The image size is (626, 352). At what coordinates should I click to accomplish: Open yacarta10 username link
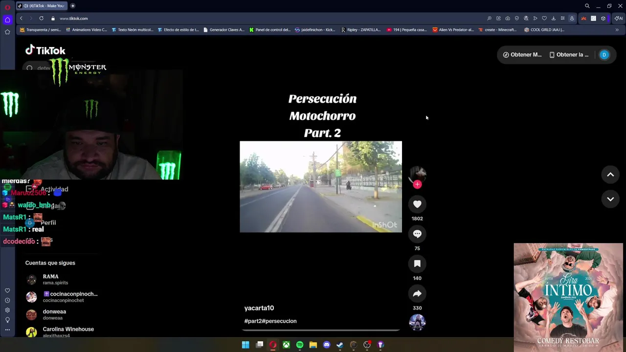coord(259,308)
